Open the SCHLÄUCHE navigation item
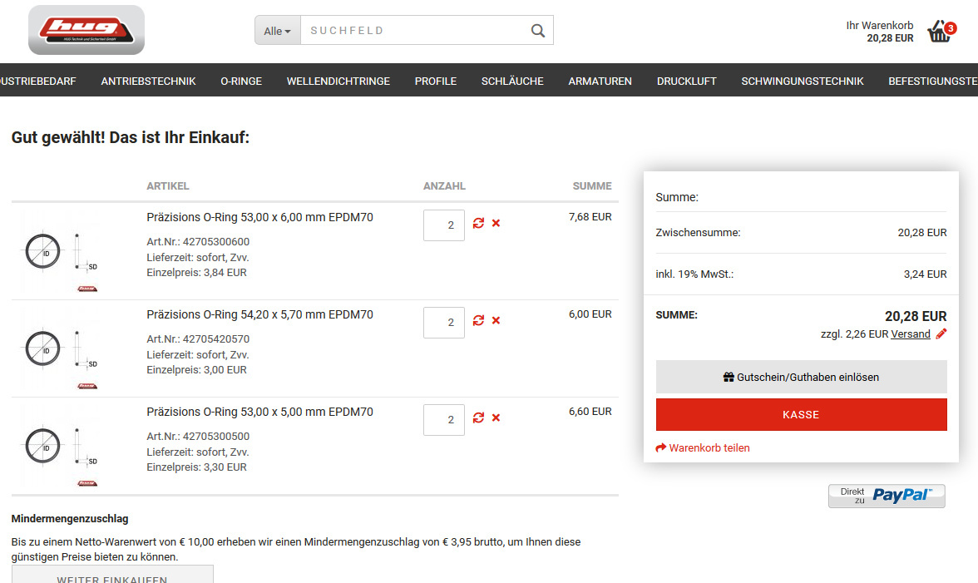Screen dimensions: 978x583 (x=512, y=81)
